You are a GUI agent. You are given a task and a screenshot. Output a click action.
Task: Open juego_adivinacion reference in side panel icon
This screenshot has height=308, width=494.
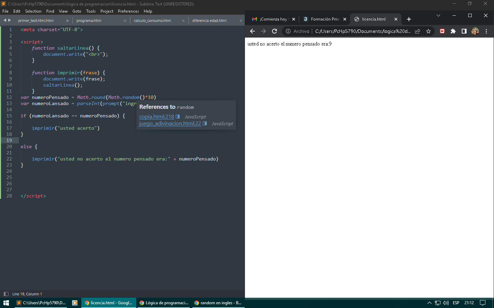click(205, 124)
